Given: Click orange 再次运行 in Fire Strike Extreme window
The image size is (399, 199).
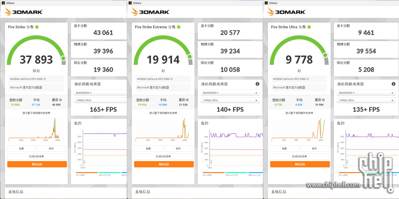Looking at the screenshot, I should click(x=164, y=164).
